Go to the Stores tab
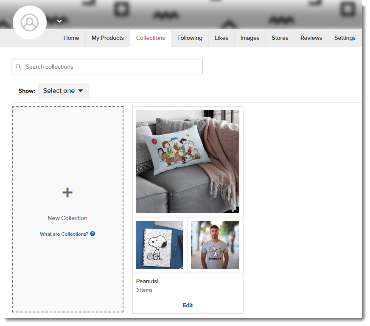The image size is (370, 326). [x=280, y=38]
